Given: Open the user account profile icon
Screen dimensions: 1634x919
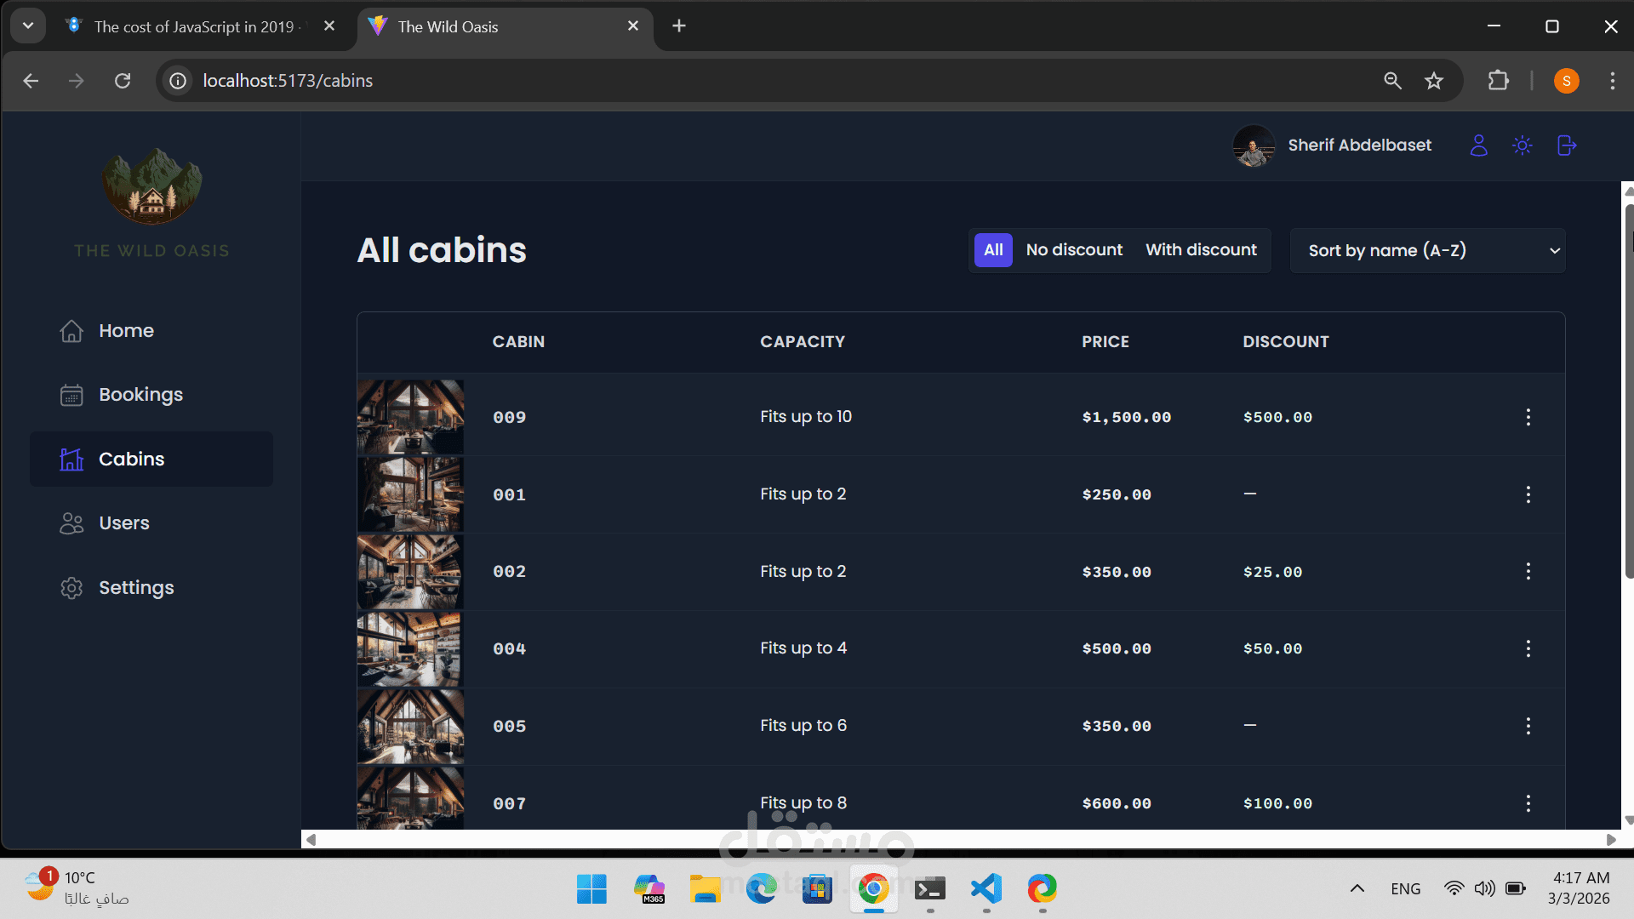Looking at the screenshot, I should click(1478, 146).
